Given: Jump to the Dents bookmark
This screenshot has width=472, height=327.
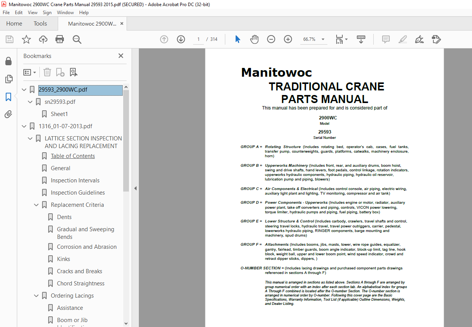Looking at the screenshot, I should [64, 217].
